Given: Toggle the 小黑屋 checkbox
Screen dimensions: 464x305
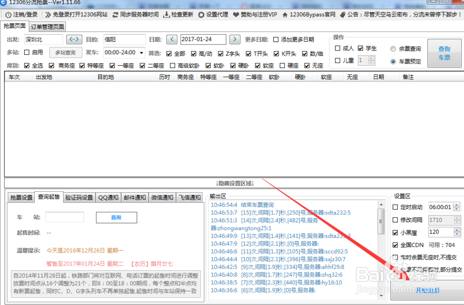Looking at the screenshot, I should (x=395, y=232).
